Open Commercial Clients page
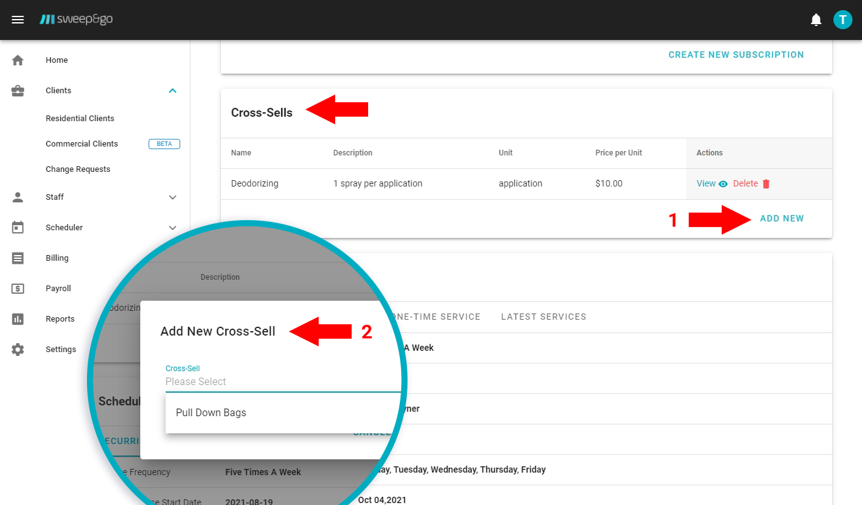Image resolution: width=862 pixels, height=505 pixels. [x=82, y=144]
